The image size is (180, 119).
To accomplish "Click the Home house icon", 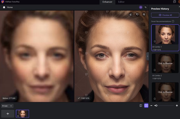I will 4,7.
